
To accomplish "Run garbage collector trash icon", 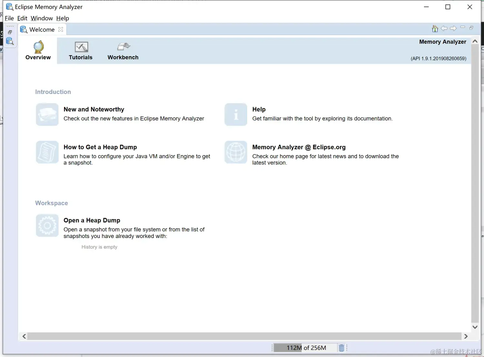I will [341, 348].
